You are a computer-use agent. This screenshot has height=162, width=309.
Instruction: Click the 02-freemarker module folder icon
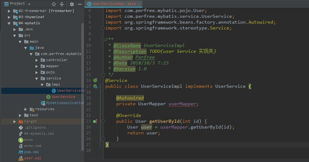(15, 11)
